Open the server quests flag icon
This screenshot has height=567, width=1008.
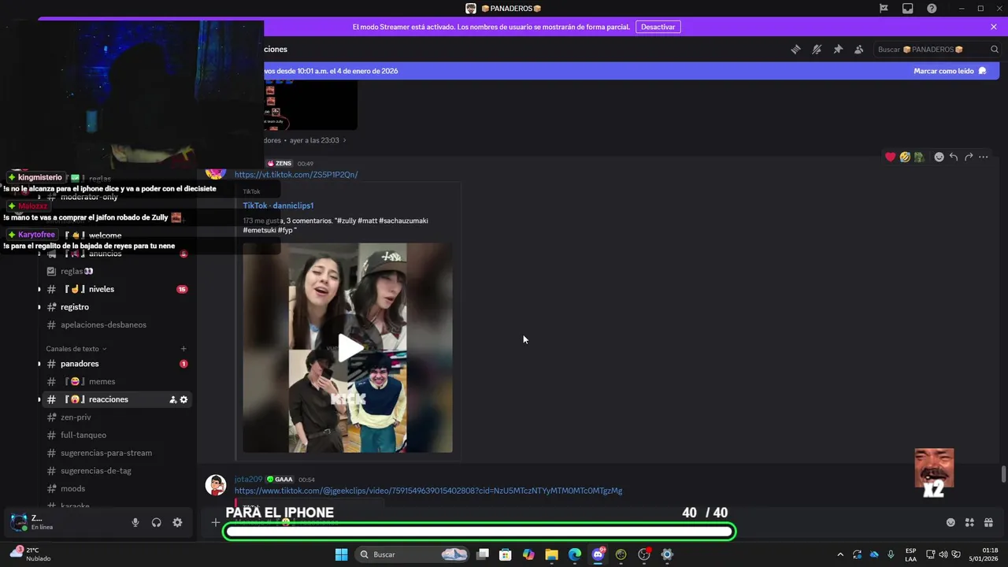(x=884, y=9)
